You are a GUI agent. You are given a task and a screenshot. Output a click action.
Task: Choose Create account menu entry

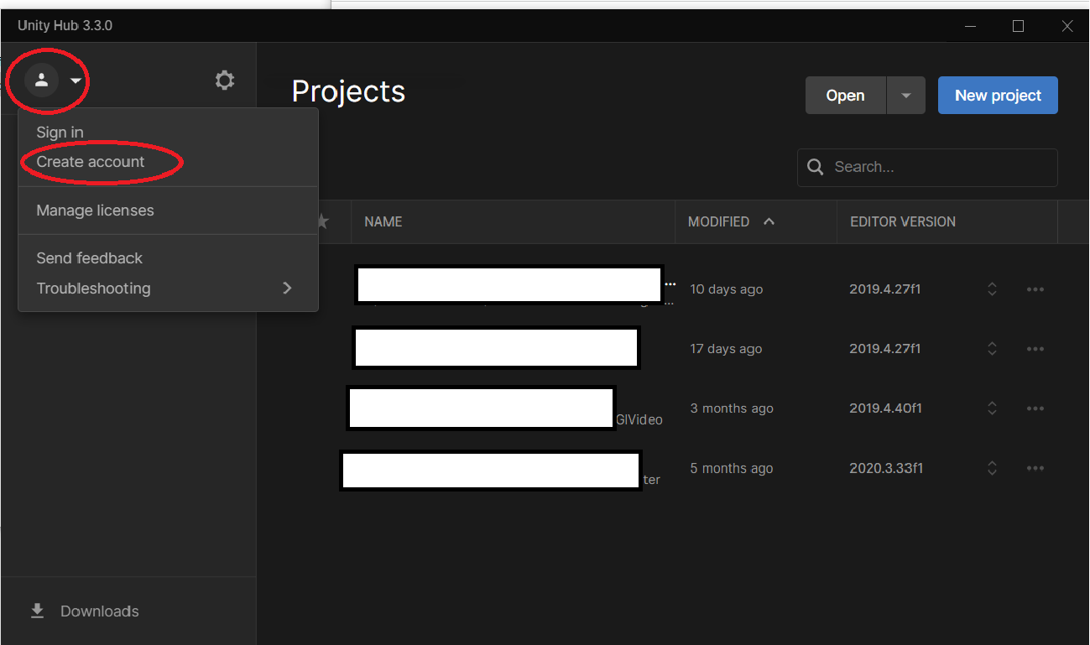tap(168, 162)
